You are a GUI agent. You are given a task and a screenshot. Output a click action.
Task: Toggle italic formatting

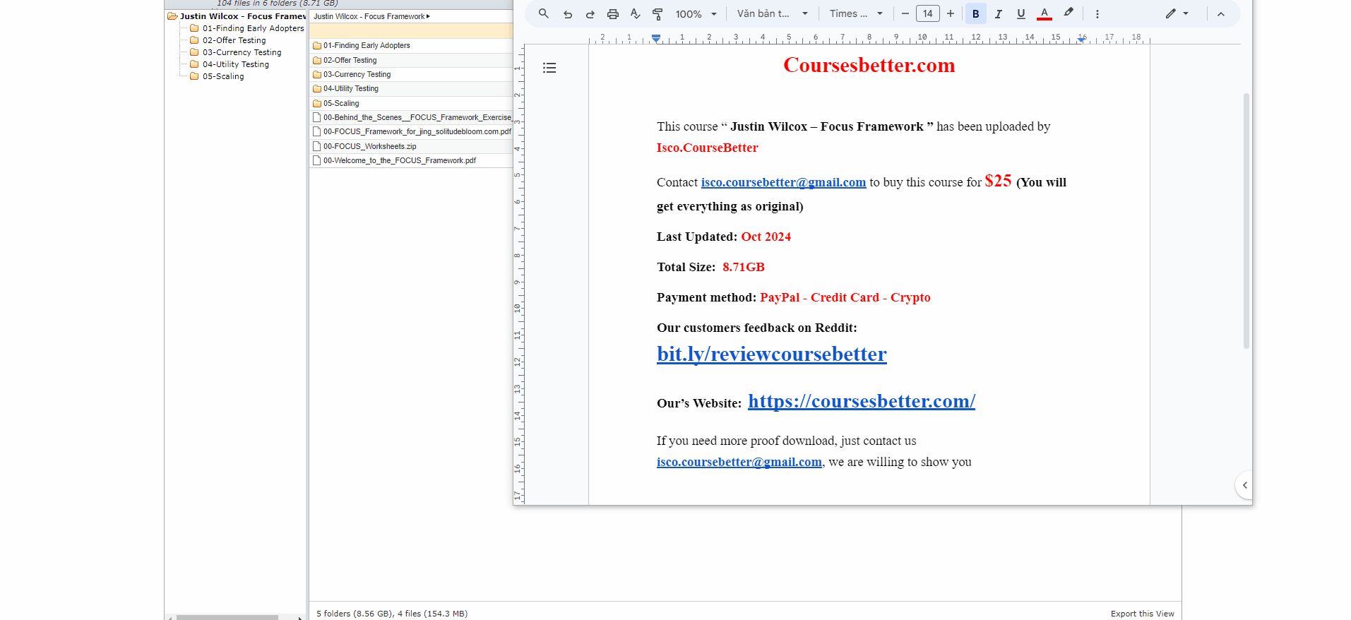(x=998, y=14)
